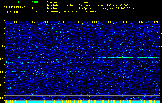The image size is (162, 103).
Task: Click the Chigasaki, Japan coordinates text
Action: [x=104, y=5]
